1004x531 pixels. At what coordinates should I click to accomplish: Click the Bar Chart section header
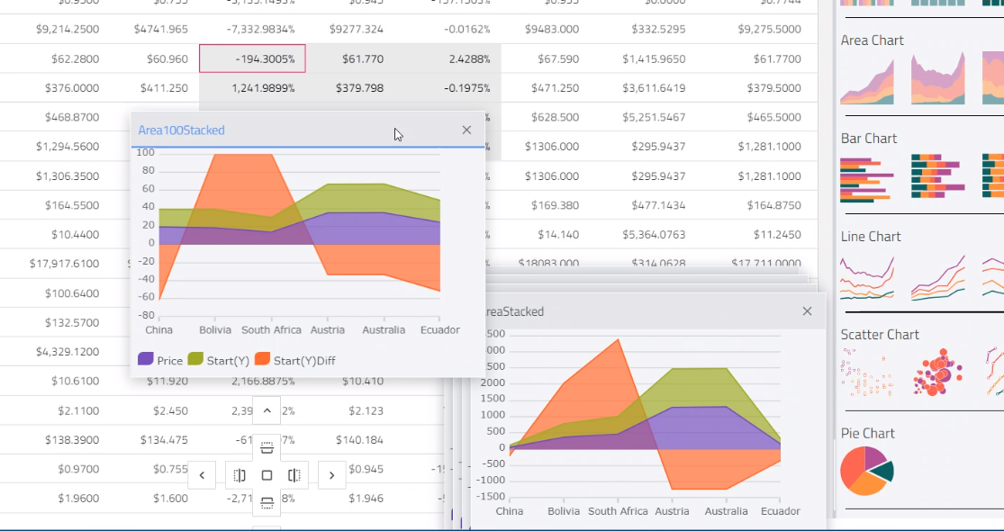click(871, 138)
